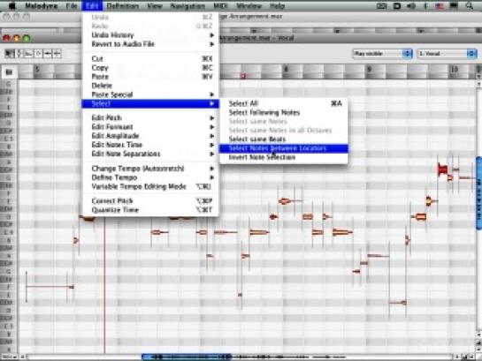Click the Bluetooth icon in menu bar
Image resolution: width=482 pixels, height=361 pixels.
click(425, 5)
